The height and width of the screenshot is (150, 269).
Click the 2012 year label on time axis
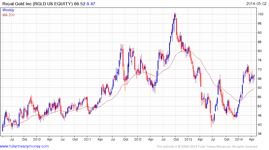click(138, 139)
